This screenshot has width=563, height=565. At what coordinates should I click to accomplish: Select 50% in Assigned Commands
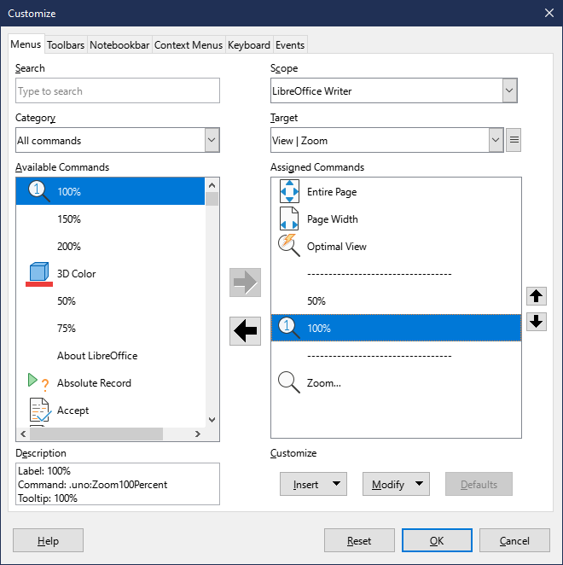(x=396, y=301)
